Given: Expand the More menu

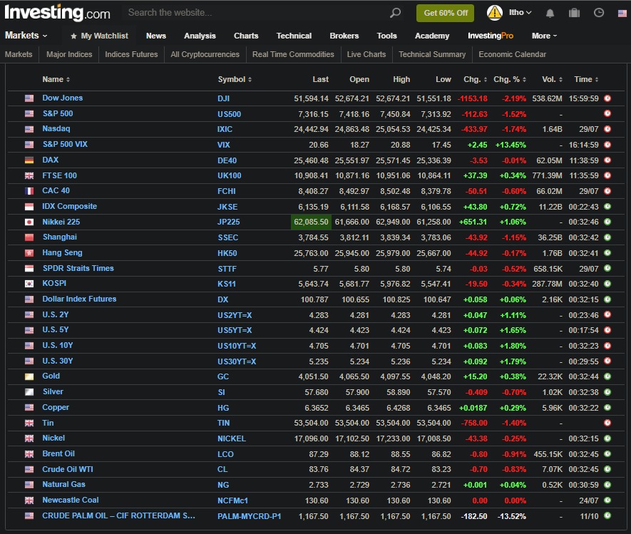Looking at the screenshot, I should point(544,36).
